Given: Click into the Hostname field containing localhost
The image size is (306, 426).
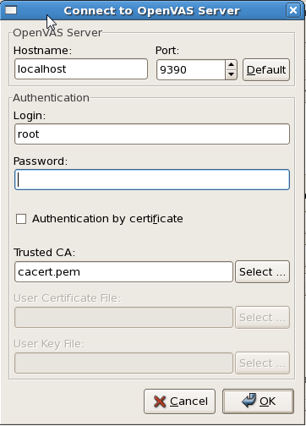Looking at the screenshot, I should point(81,69).
